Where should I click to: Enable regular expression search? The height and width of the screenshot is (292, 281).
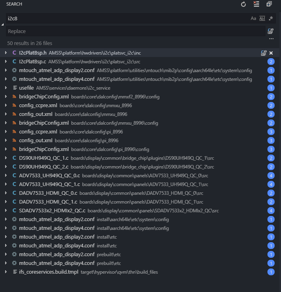[x=271, y=18]
